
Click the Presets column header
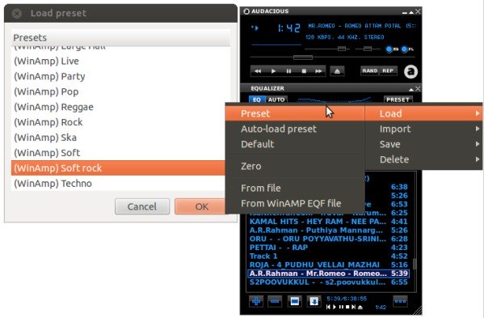click(x=120, y=38)
